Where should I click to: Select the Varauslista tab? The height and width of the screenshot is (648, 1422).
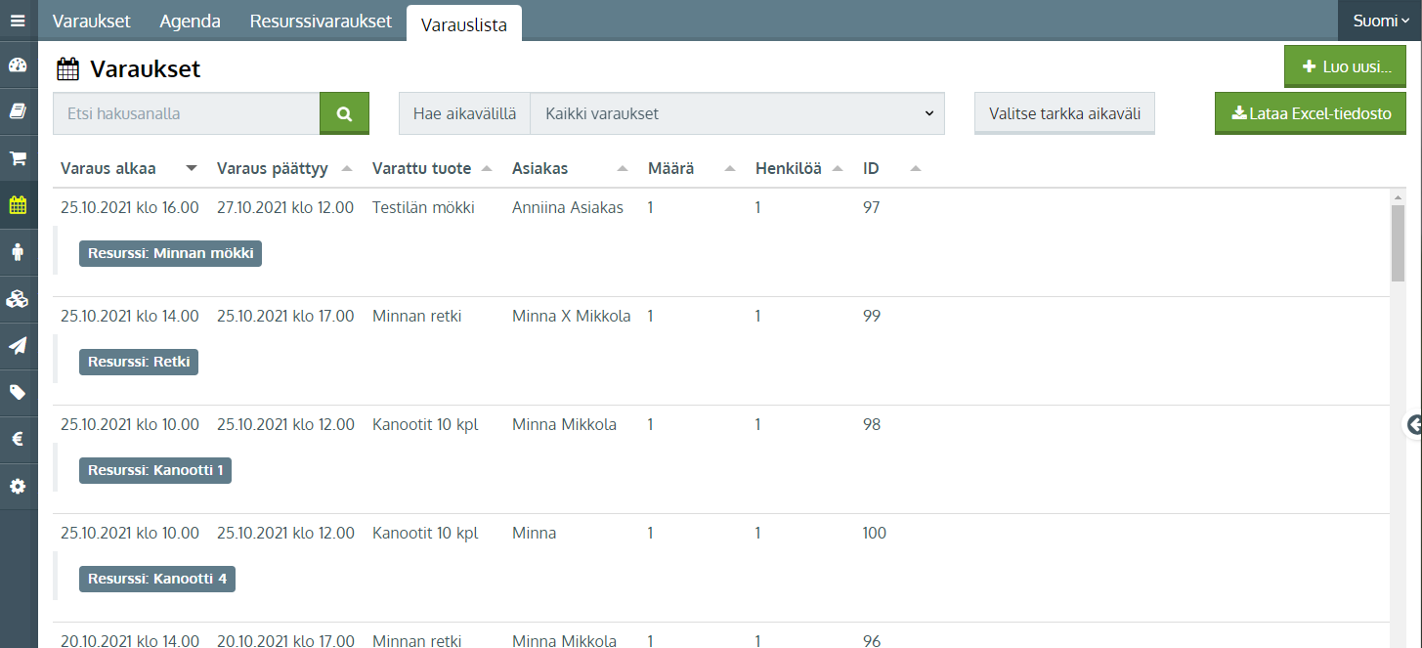coord(464,24)
